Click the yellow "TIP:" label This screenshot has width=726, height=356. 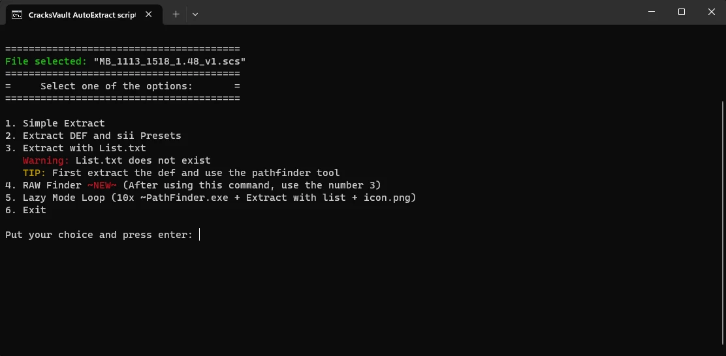(x=34, y=173)
